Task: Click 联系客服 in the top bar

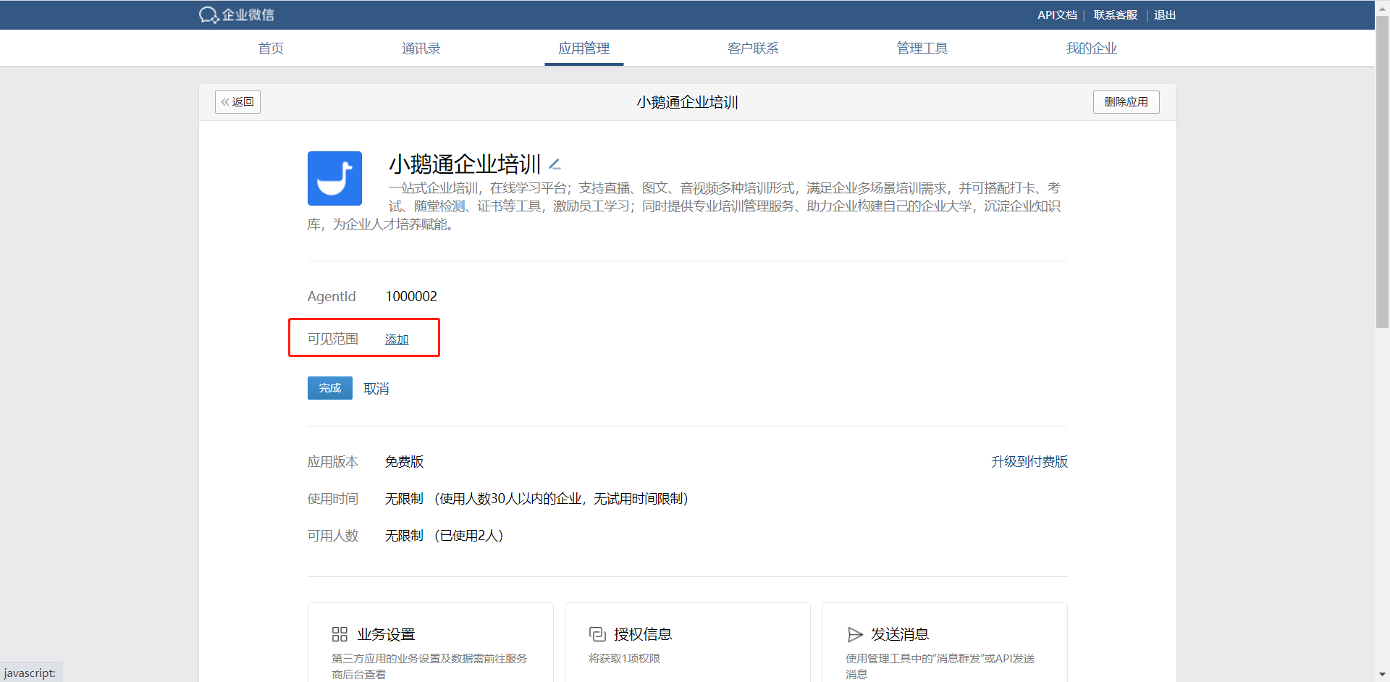Action: click(x=1116, y=15)
